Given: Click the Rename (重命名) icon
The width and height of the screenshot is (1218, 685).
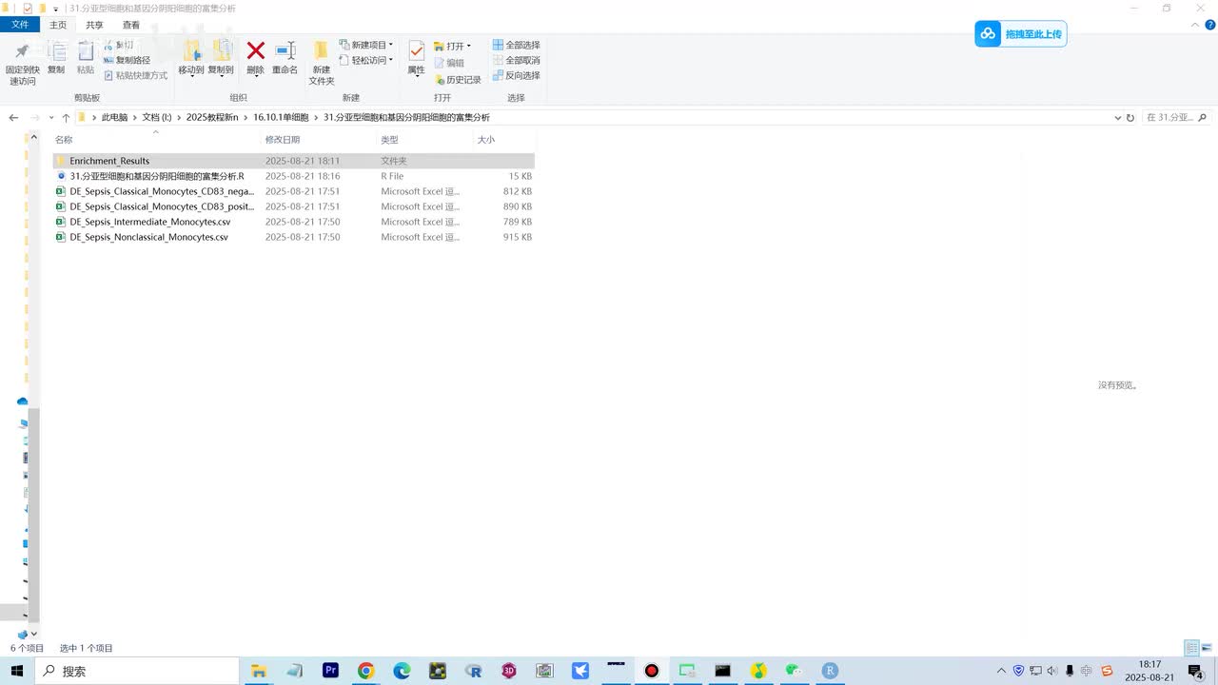Looking at the screenshot, I should pyautogui.click(x=285, y=58).
